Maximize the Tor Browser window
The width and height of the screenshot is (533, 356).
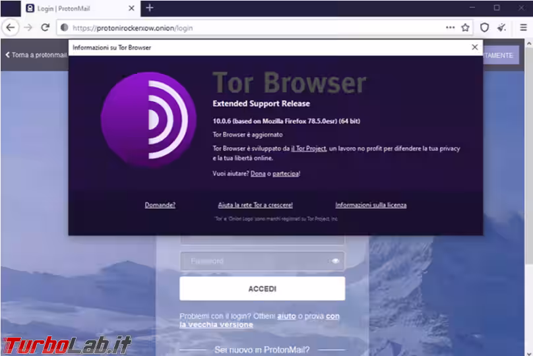[497, 8]
